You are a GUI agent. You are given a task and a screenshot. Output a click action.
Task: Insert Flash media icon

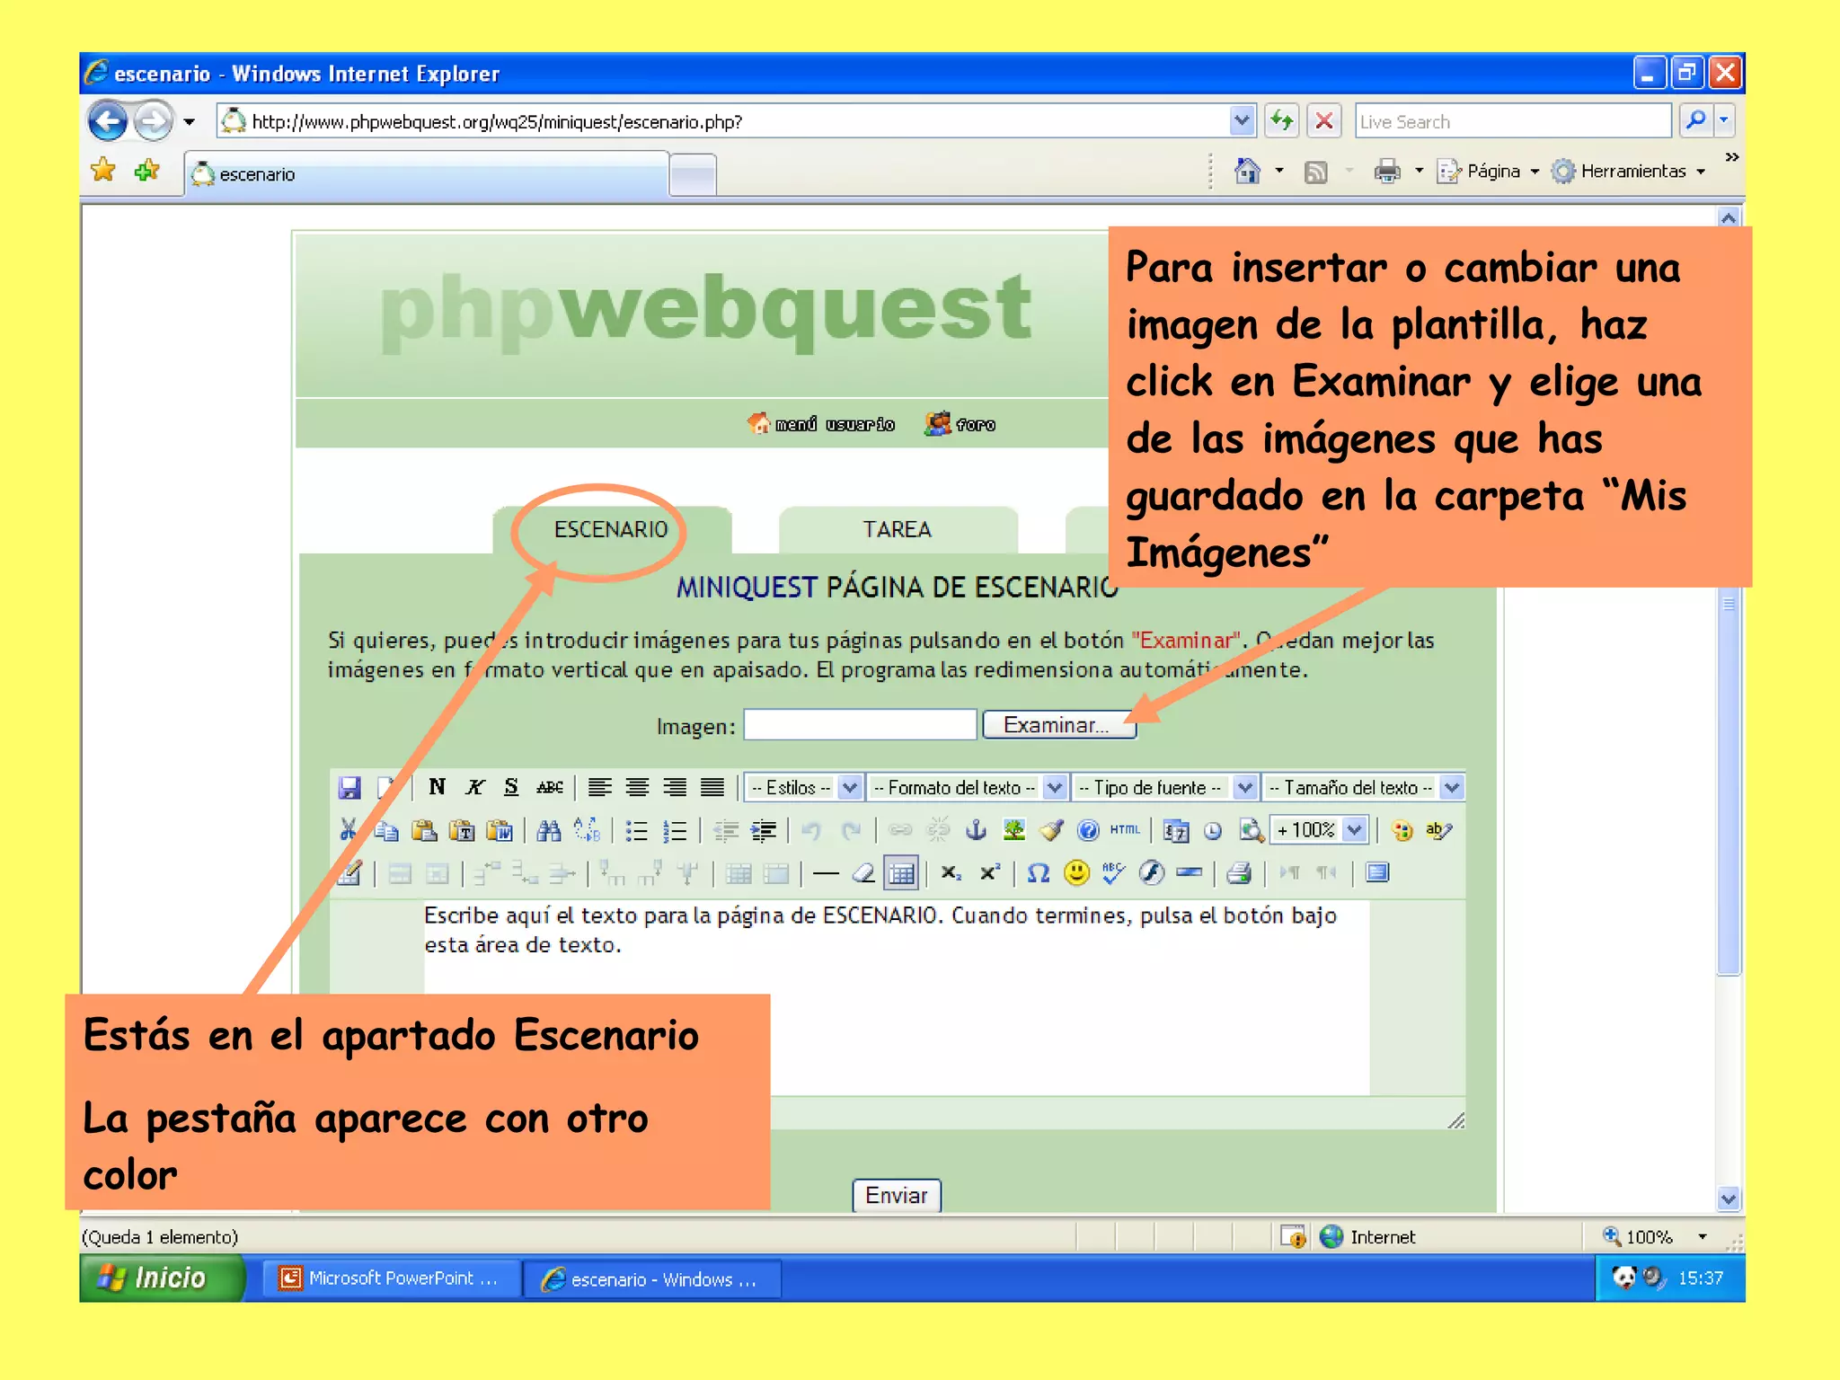[x=1152, y=873]
